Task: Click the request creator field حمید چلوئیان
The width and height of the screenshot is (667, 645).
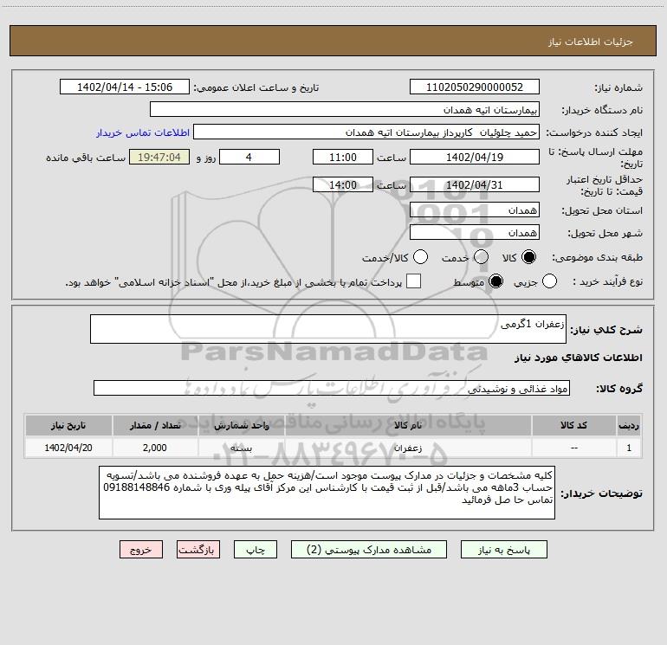Action: (x=366, y=132)
